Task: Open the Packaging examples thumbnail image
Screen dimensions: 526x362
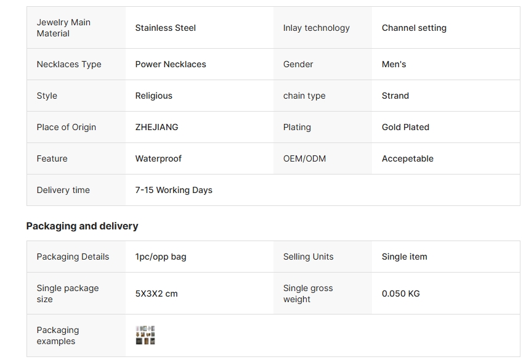Action: 145,335
